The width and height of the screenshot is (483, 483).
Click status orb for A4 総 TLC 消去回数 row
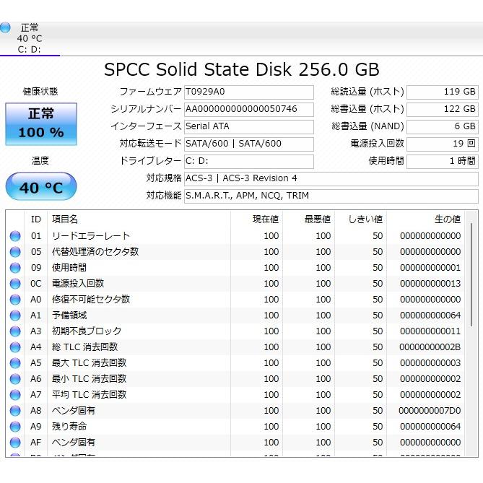15,347
